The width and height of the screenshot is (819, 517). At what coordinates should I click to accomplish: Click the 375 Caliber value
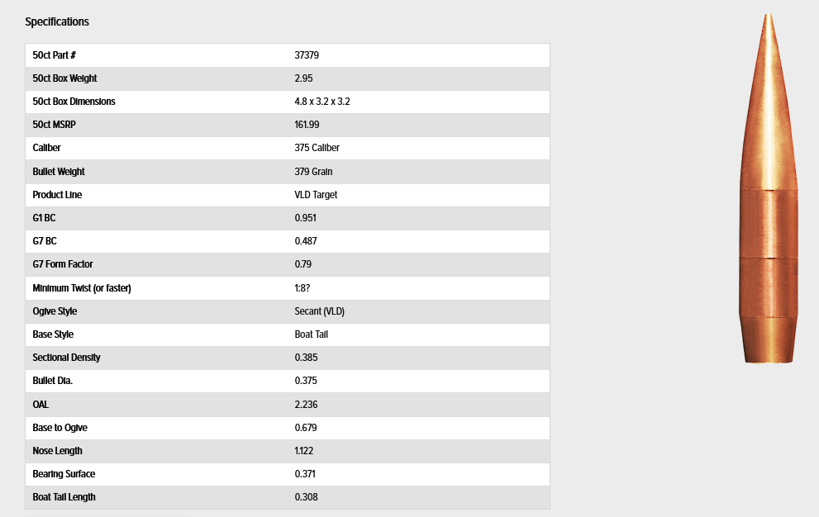[x=317, y=148]
